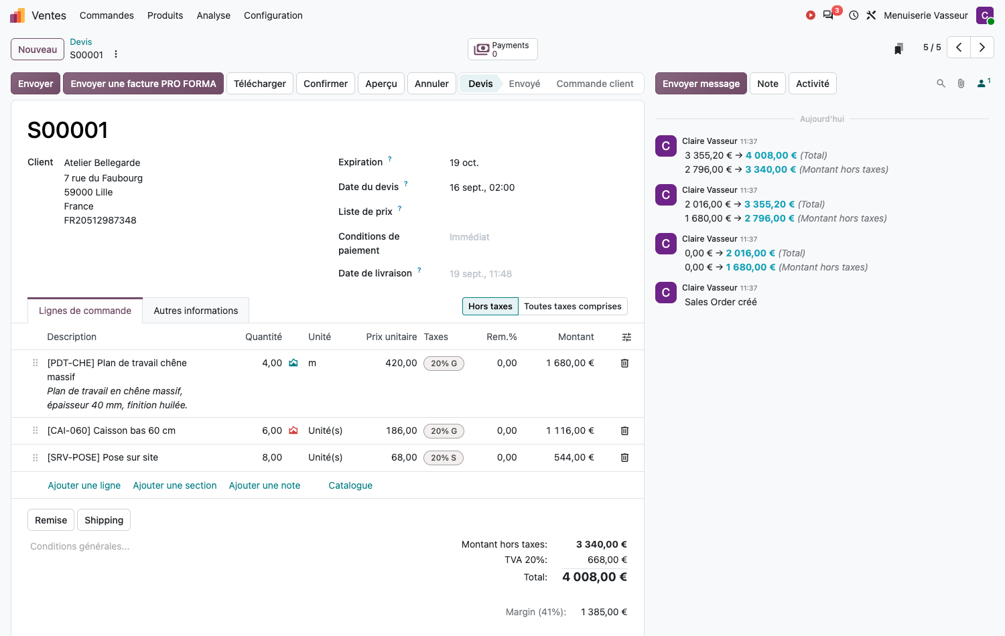This screenshot has height=636, width=1005.
Task: Open the Analyse menu
Action: click(x=214, y=15)
